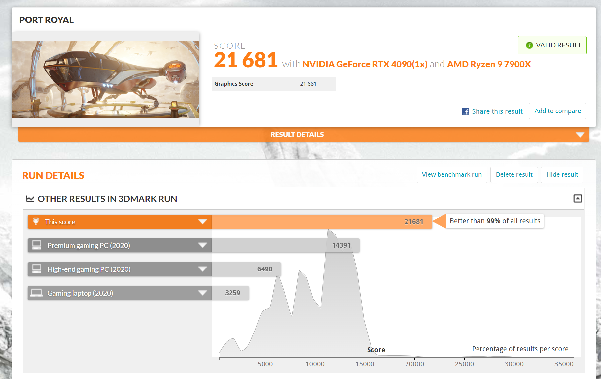601x379 pixels.
Task: Click the trophy icon on This score
Action: pyautogui.click(x=36, y=221)
